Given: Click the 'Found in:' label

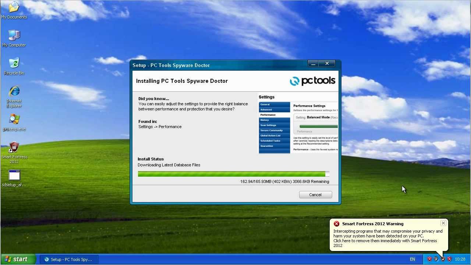Looking at the screenshot, I should pos(148,121).
